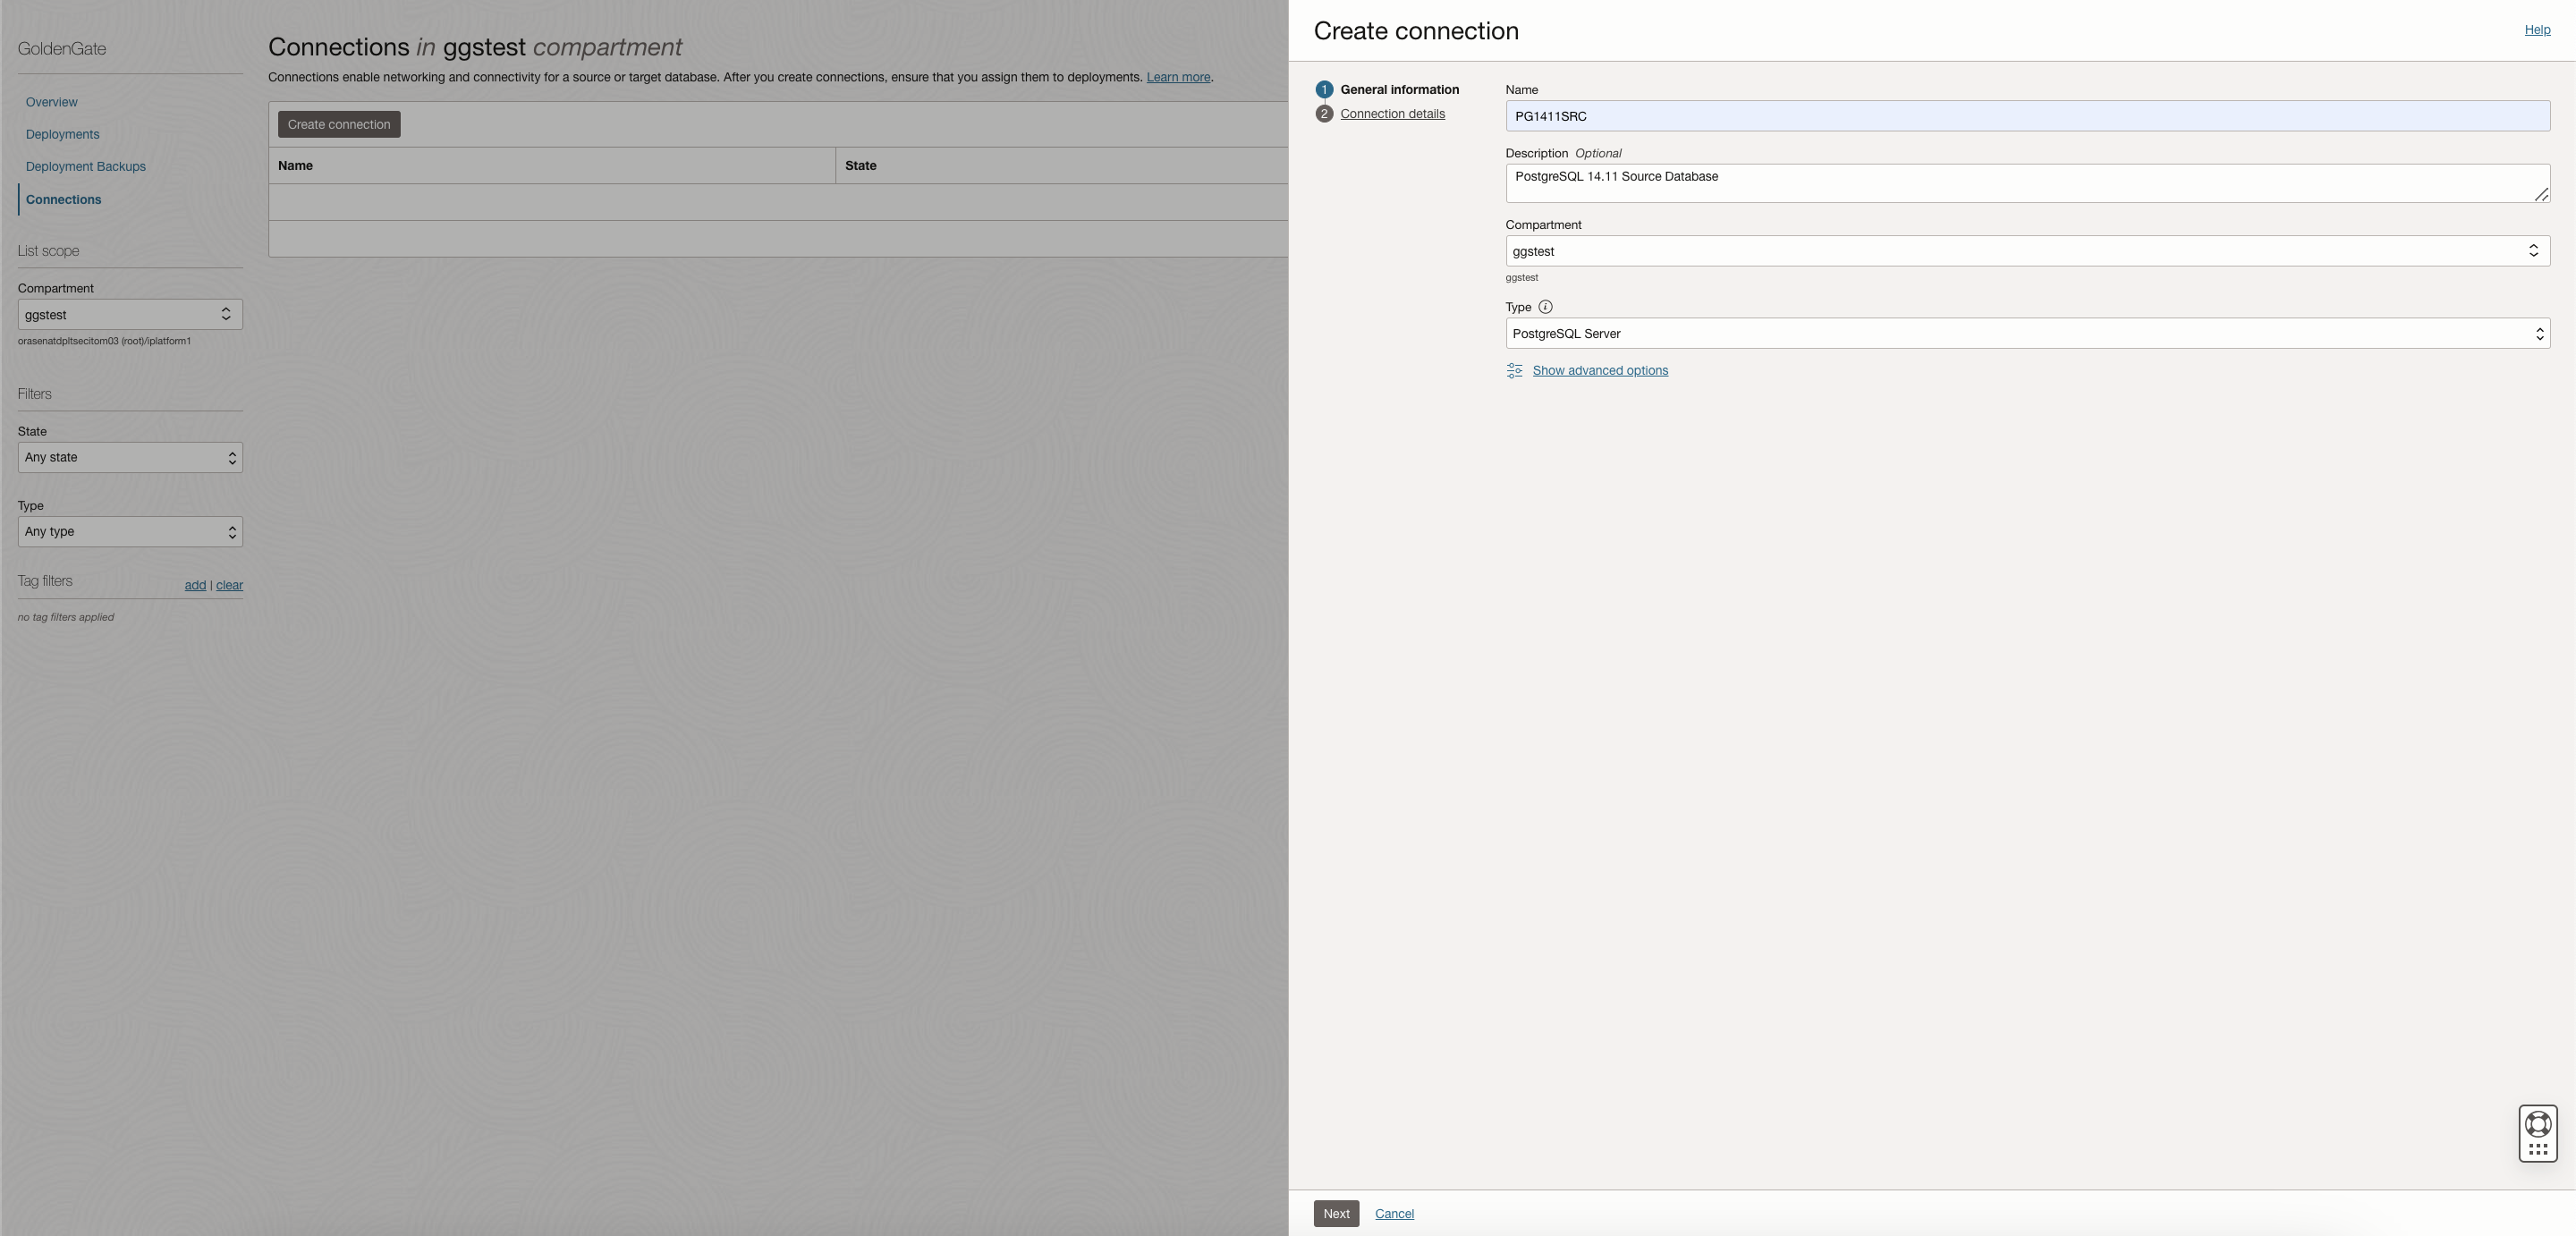Viewport: 2576px width, 1236px height.
Task: Open the State filter dropdown
Action: click(130, 458)
